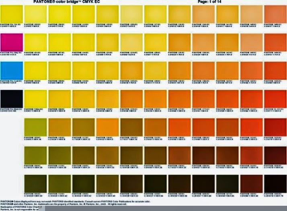Image resolution: width=287 pixels, height=211 pixels.
Task: Select the PANTONE 136 EC swatch
Action: tap(179, 71)
